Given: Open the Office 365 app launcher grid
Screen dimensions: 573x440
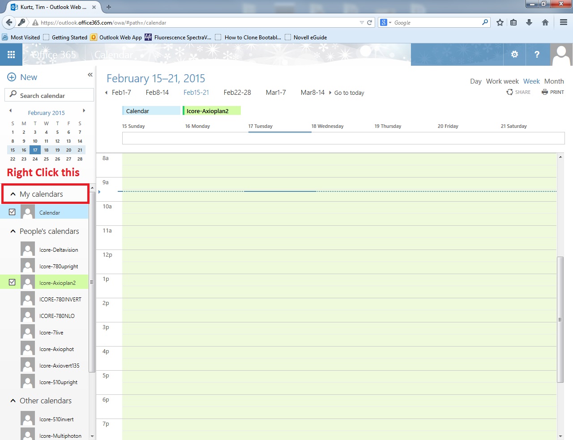Looking at the screenshot, I should 11,55.
